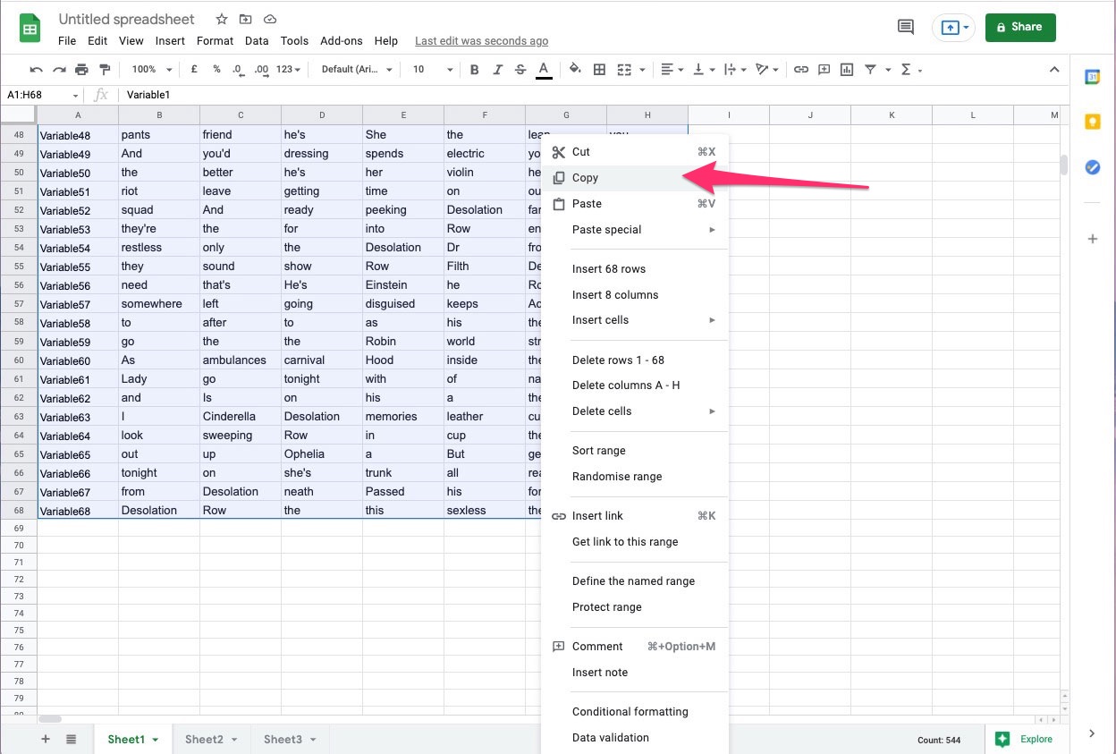Toggle italic formatting
1116x754 pixels.
pyautogui.click(x=497, y=69)
